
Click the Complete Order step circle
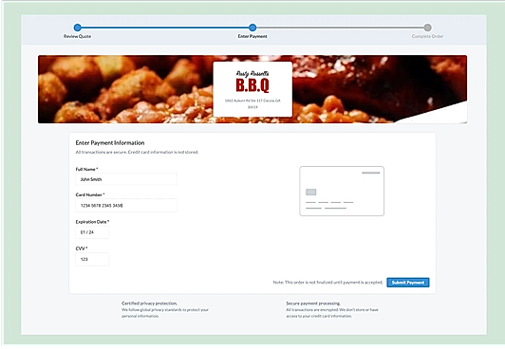click(427, 28)
